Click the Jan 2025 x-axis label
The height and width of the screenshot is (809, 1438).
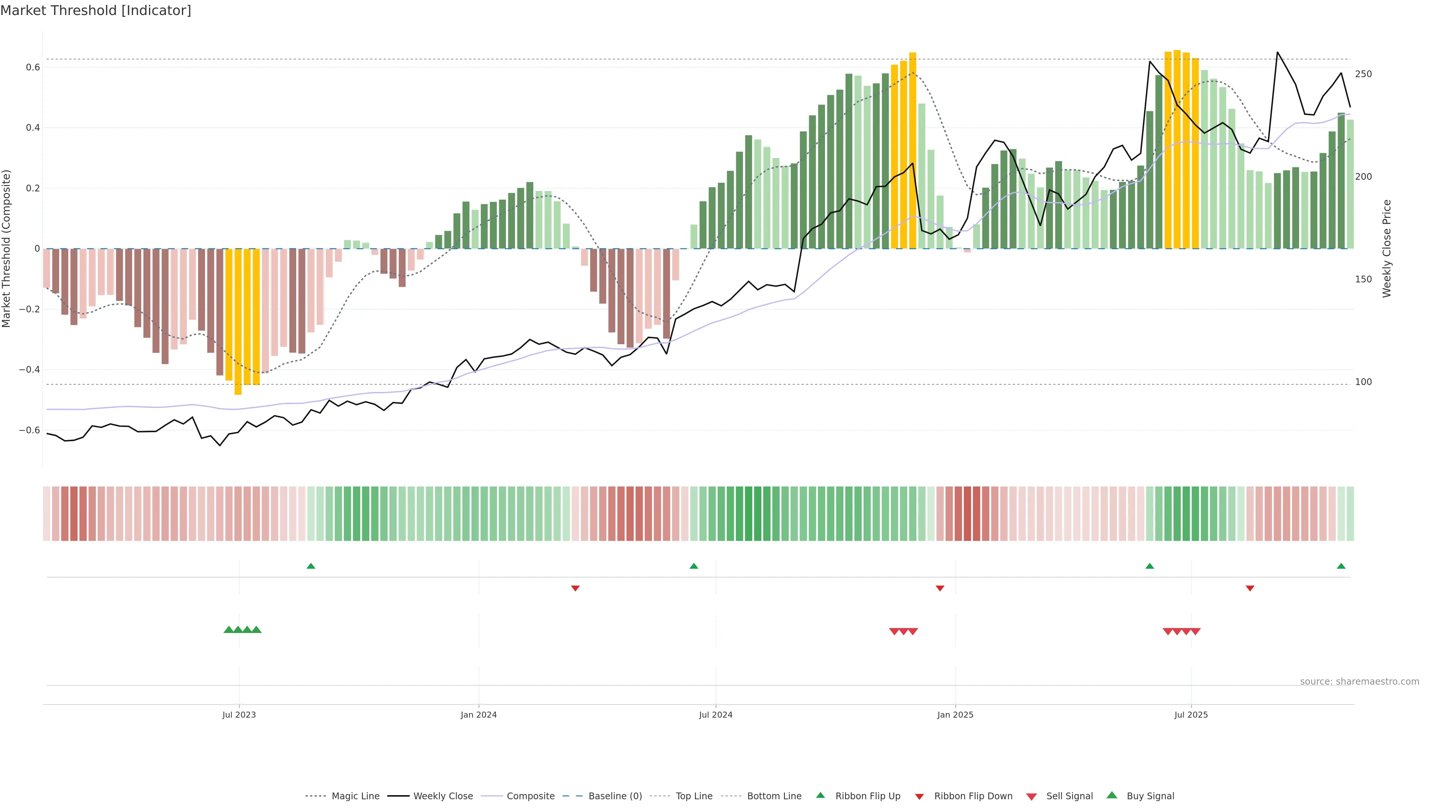(x=955, y=715)
